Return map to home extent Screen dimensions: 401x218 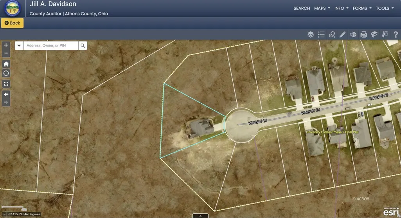pyautogui.click(x=6, y=64)
